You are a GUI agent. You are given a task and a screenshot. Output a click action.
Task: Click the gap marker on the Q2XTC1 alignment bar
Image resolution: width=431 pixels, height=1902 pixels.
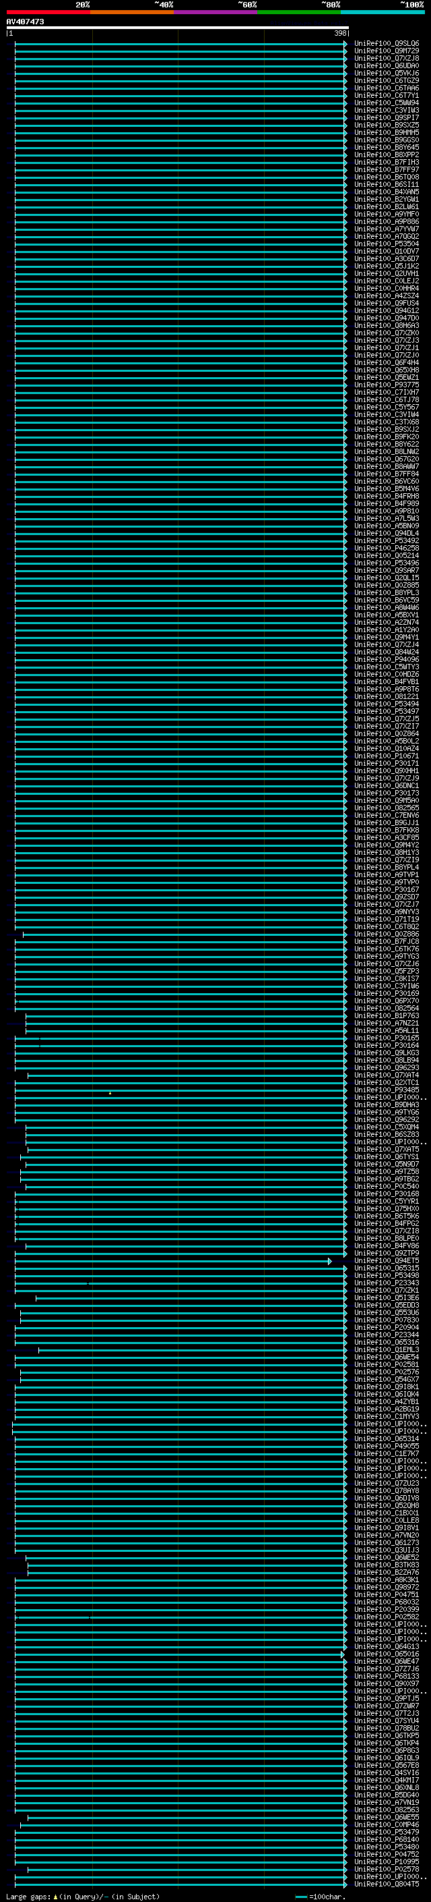[x=110, y=1093]
